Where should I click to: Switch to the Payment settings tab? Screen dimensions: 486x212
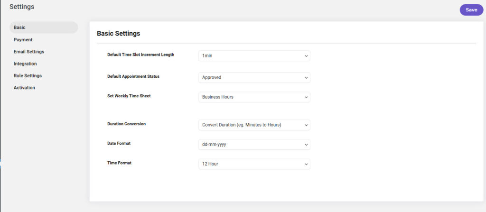[23, 40]
